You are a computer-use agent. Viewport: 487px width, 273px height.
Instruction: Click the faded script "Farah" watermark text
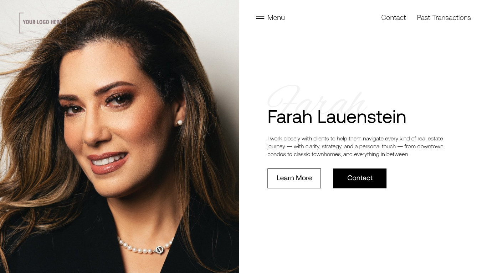coord(317,98)
